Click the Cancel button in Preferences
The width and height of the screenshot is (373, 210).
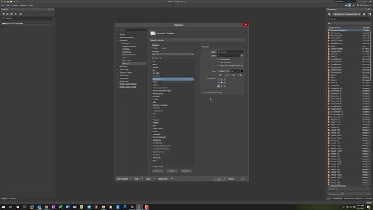pyautogui.click(x=231, y=179)
